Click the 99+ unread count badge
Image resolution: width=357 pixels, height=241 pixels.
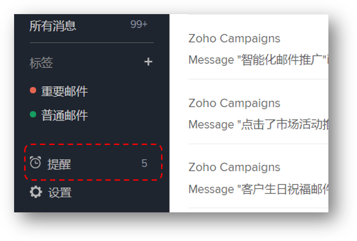[x=139, y=24]
